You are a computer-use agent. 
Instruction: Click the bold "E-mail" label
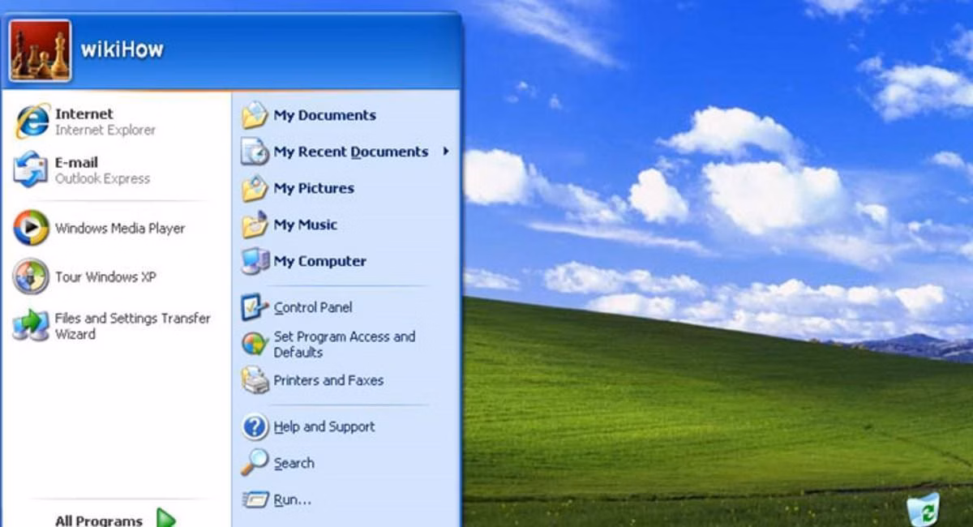pos(76,162)
